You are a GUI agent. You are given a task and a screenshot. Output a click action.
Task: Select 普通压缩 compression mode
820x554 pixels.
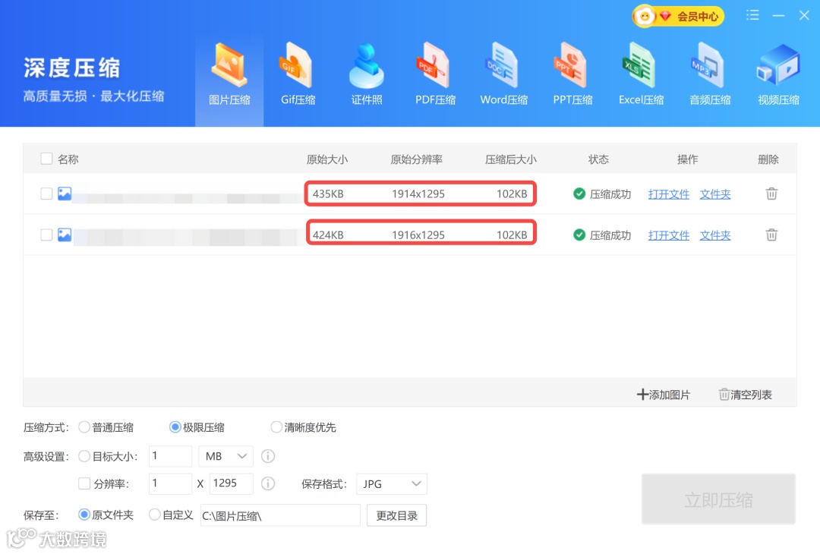84,427
